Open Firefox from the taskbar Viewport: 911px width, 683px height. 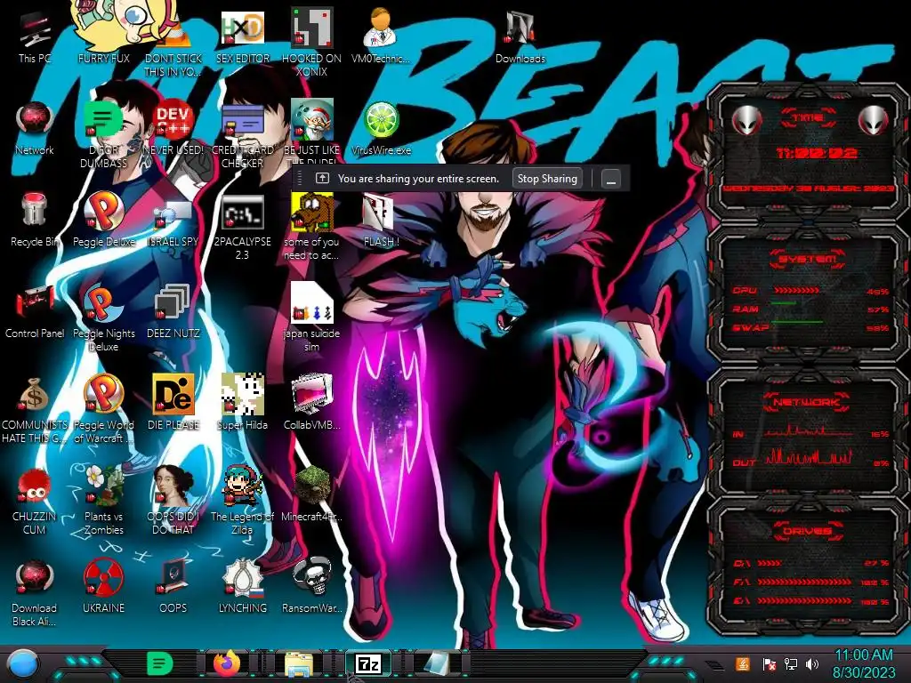pos(227,663)
